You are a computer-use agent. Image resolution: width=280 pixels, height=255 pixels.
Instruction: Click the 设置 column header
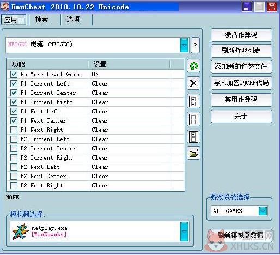pos(129,64)
